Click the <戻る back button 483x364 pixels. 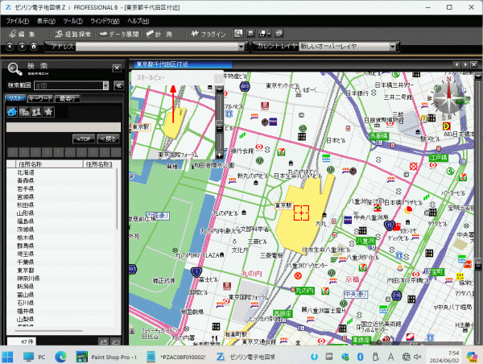(108, 139)
